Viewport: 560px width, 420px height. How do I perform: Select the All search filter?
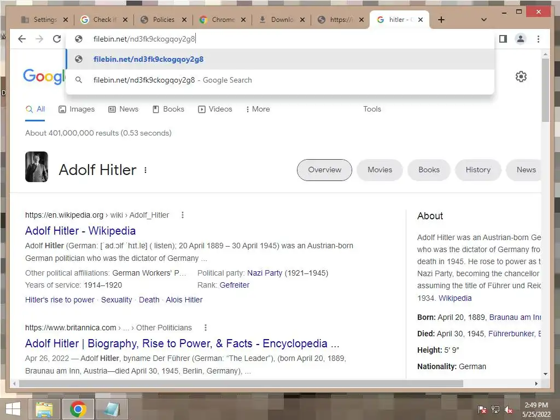coord(35,109)
